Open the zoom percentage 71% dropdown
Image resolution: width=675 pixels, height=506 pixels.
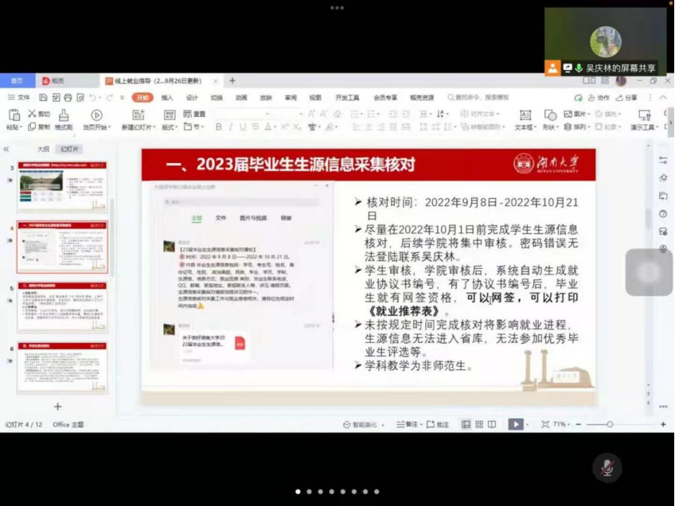tap(560, 425)
